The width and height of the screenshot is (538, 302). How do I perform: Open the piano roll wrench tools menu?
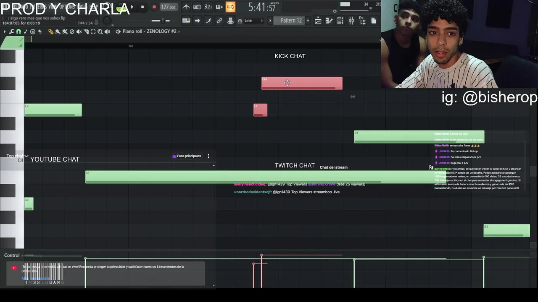pos(11,31)
